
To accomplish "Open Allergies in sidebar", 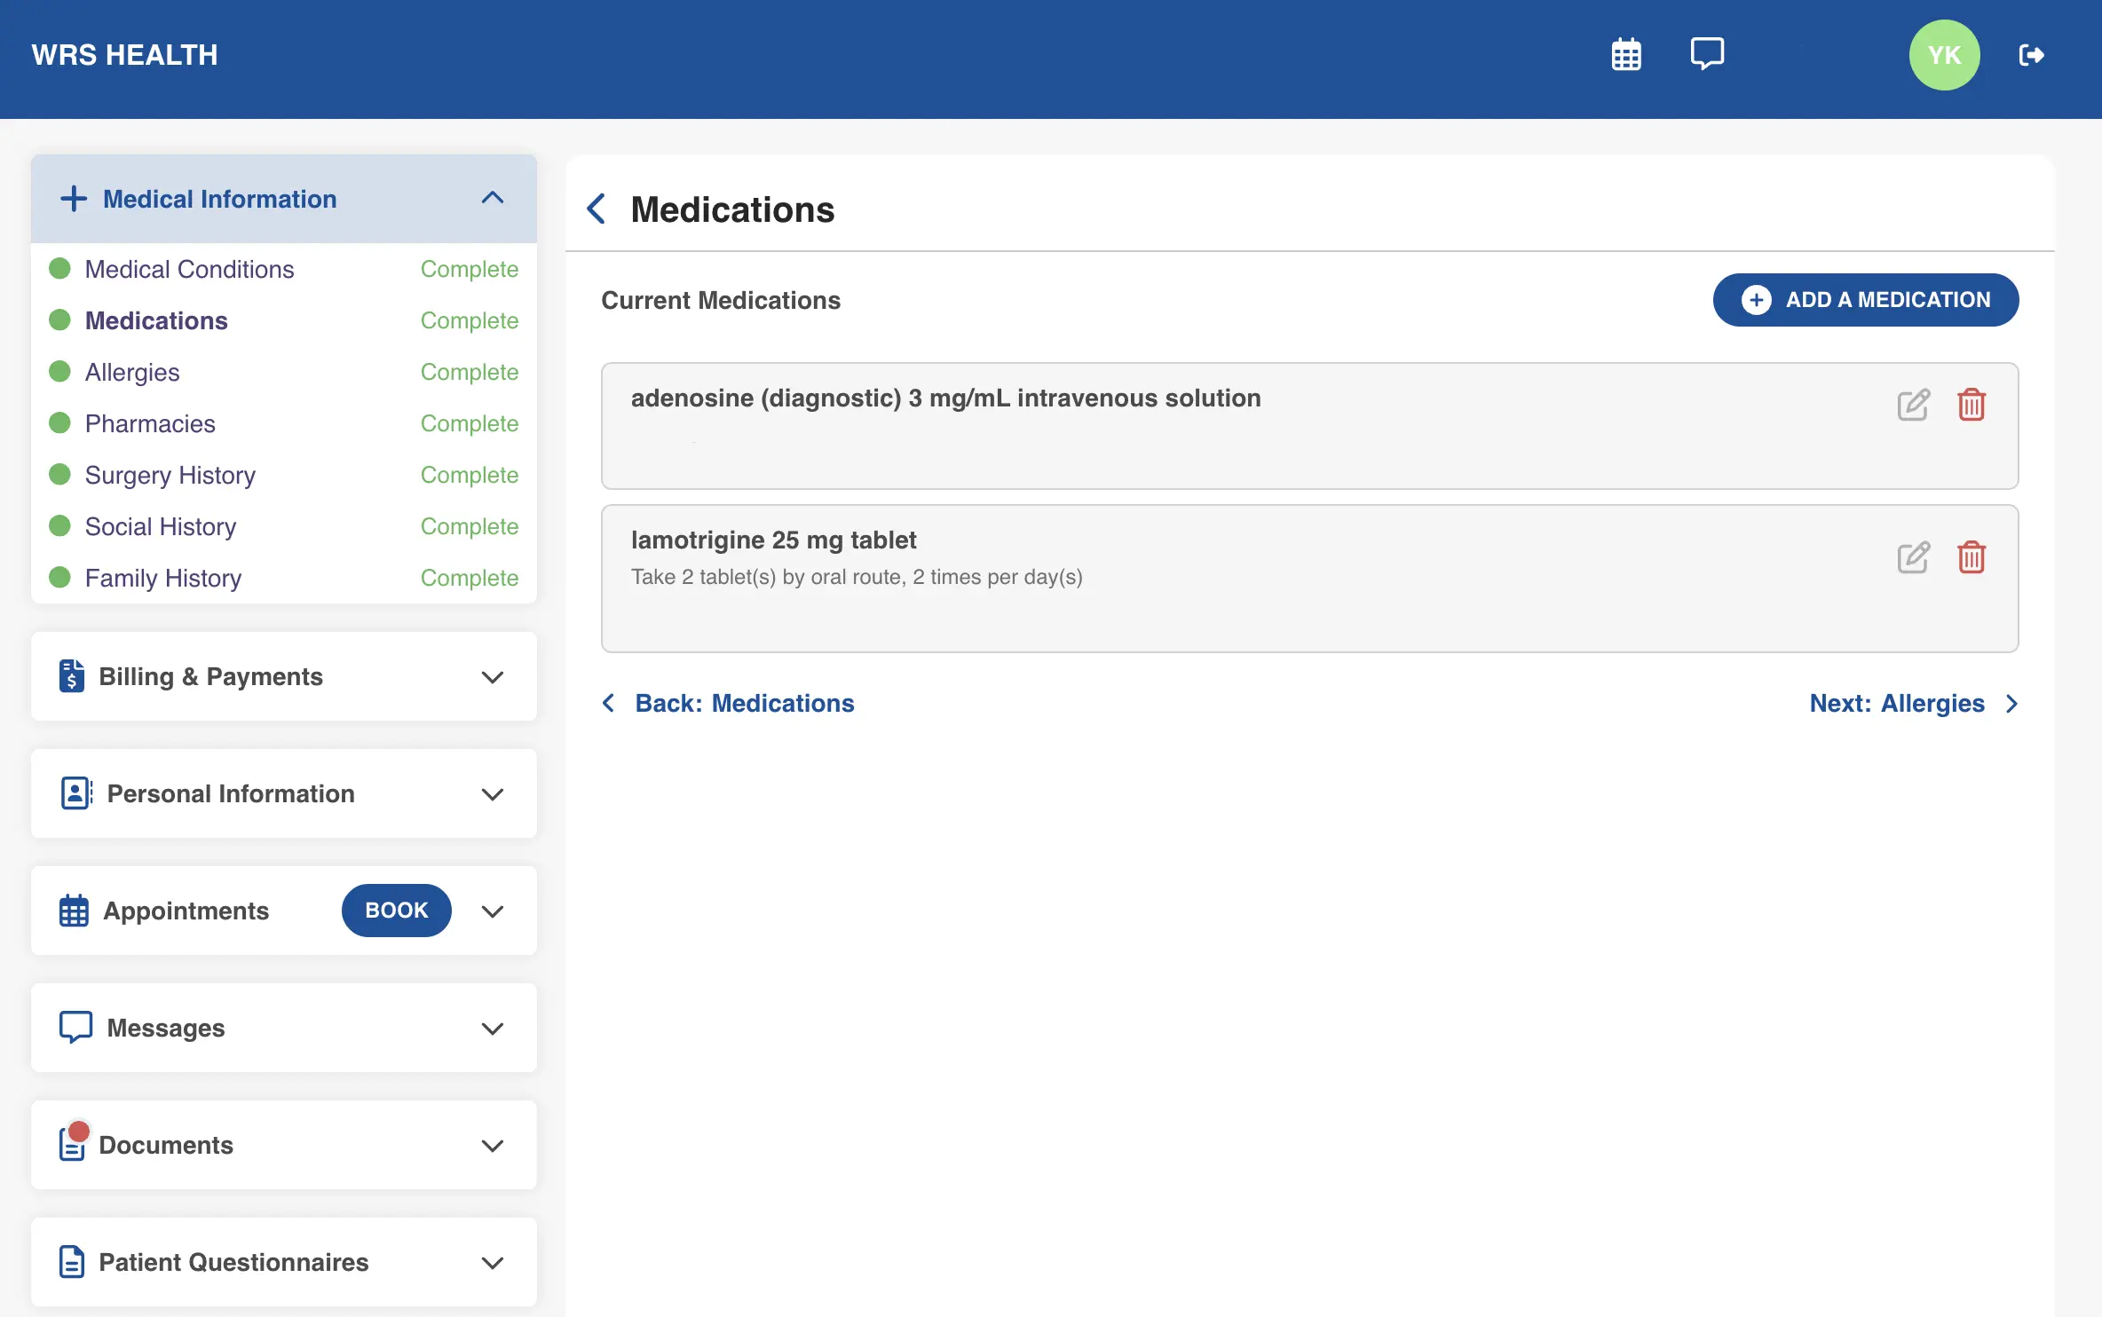I will point(132,372).
